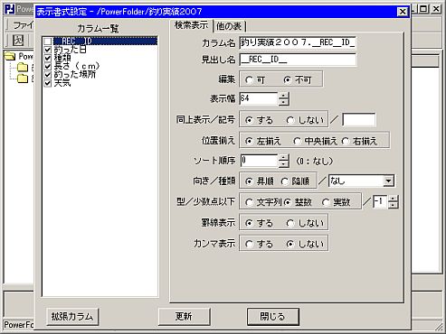Viewport: 446px width, 334px height.
Task: Increase the decimal places spinner value
Action: [393, 199]
